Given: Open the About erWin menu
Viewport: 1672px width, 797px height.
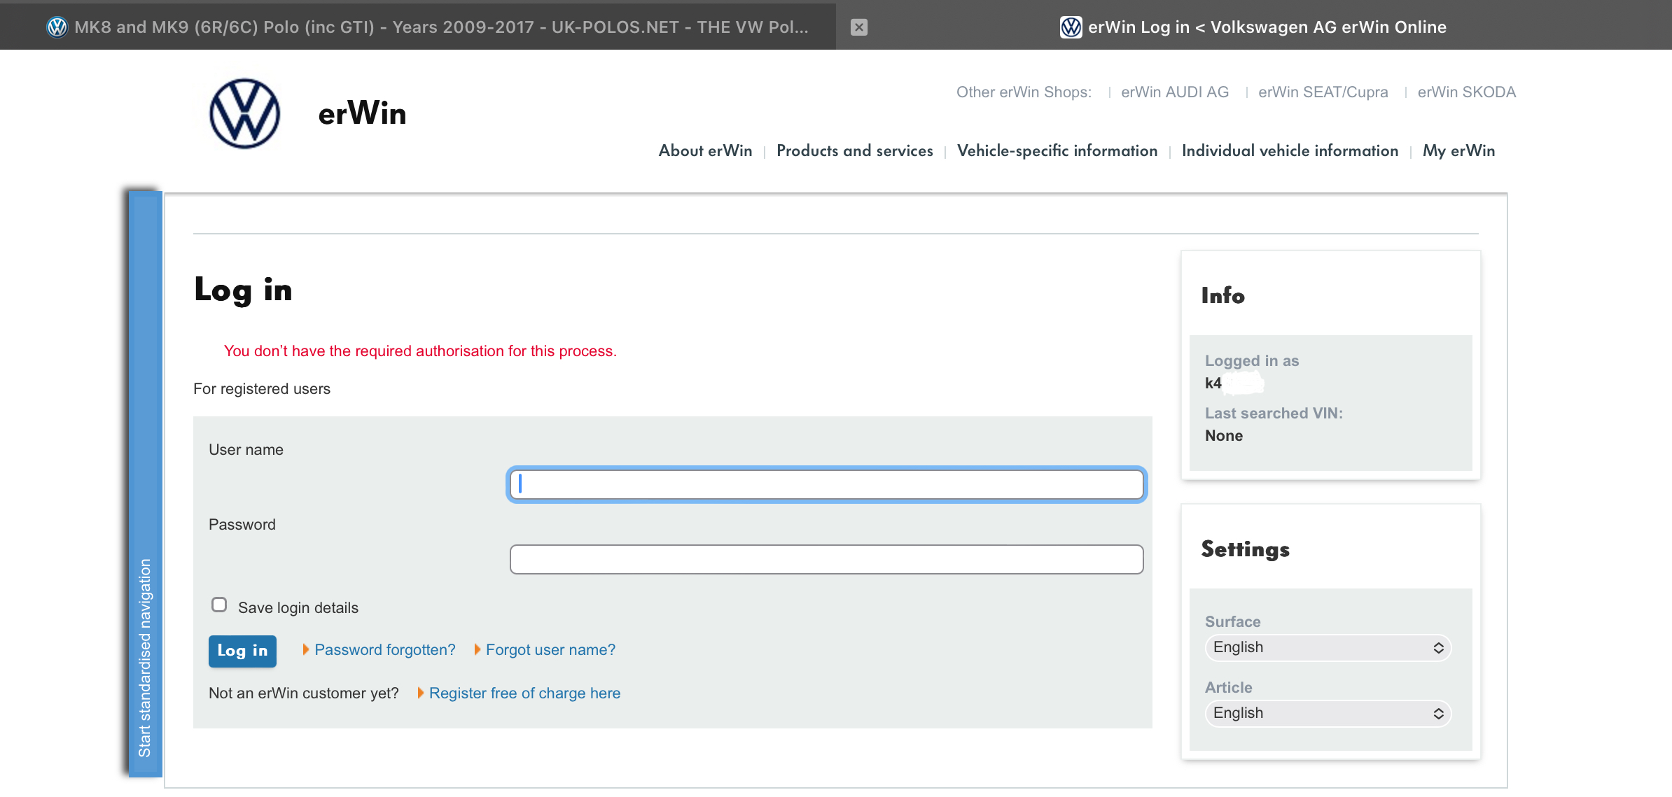Looking at the screenshot, I should tap(706, 151).
